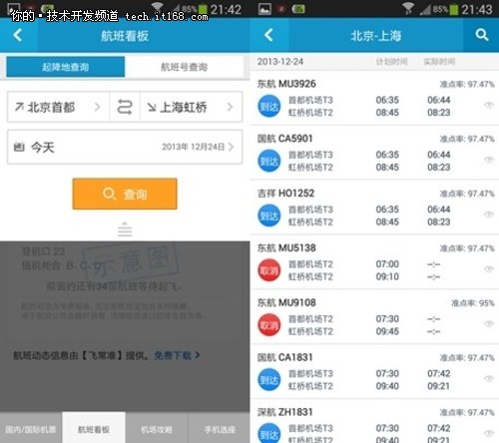Screen dimensions: 499x443
Task: Open the date picker showing 2013年12月24日
Action: click(125, 147)
